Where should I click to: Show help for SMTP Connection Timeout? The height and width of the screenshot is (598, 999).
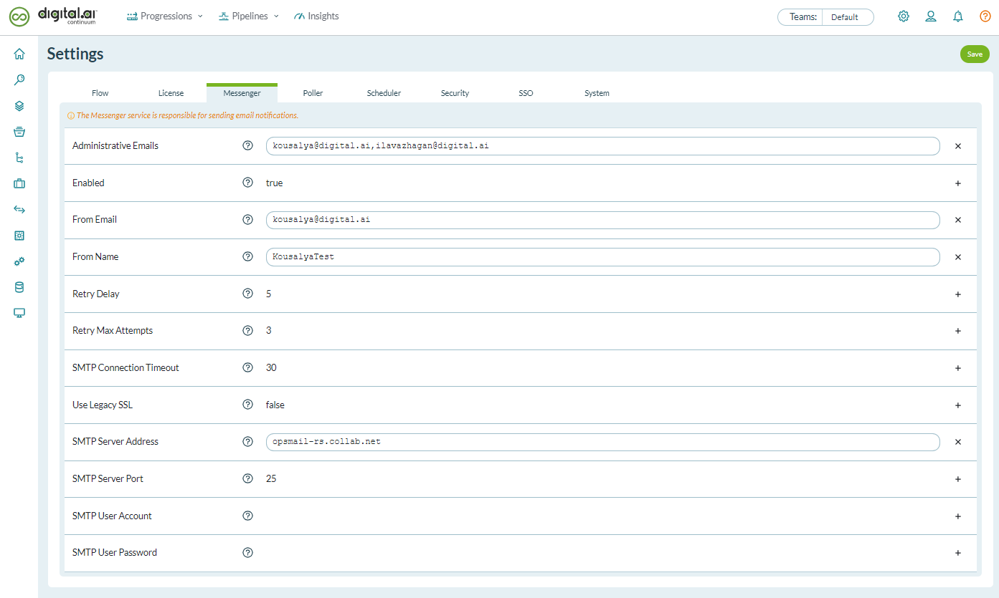[248, 367]
